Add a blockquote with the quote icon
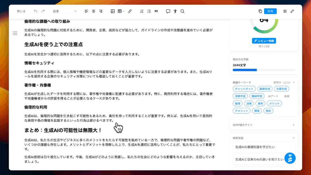311x175 pixels. pyautogui.click(x=156, y=11)
